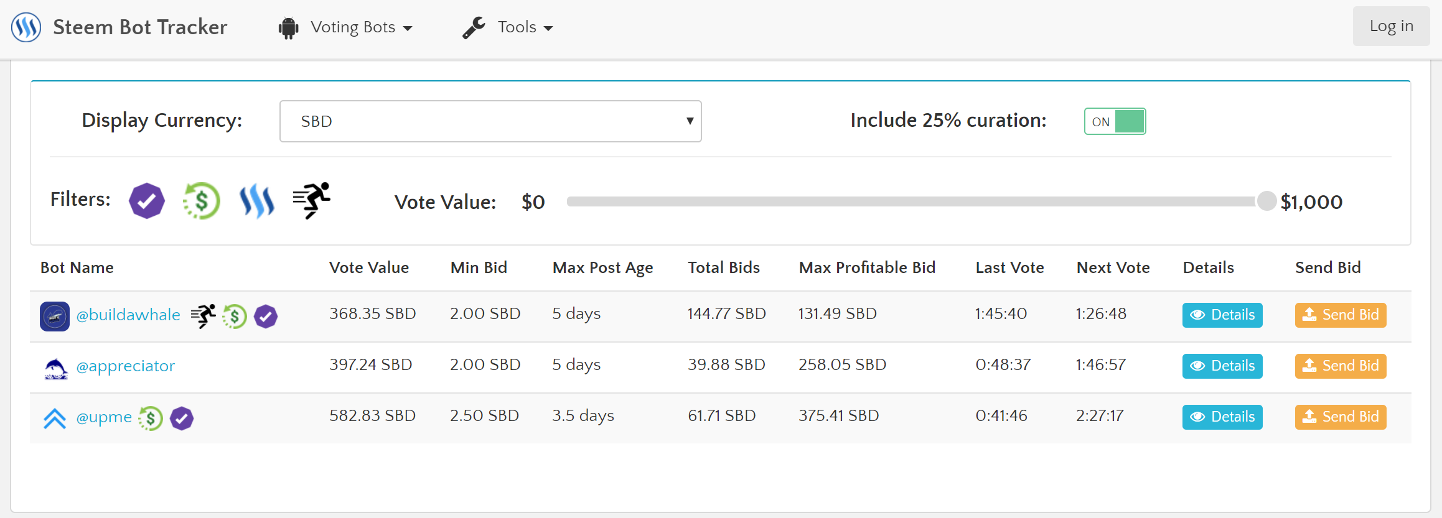Click the $1,000 vote value maximum label

pos(1311,202)
